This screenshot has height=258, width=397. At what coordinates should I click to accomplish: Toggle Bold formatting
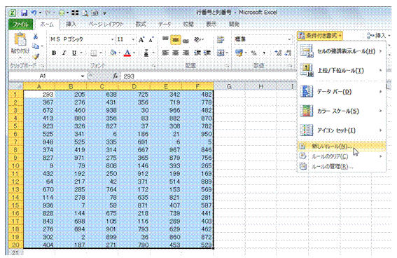coord(54,53)
